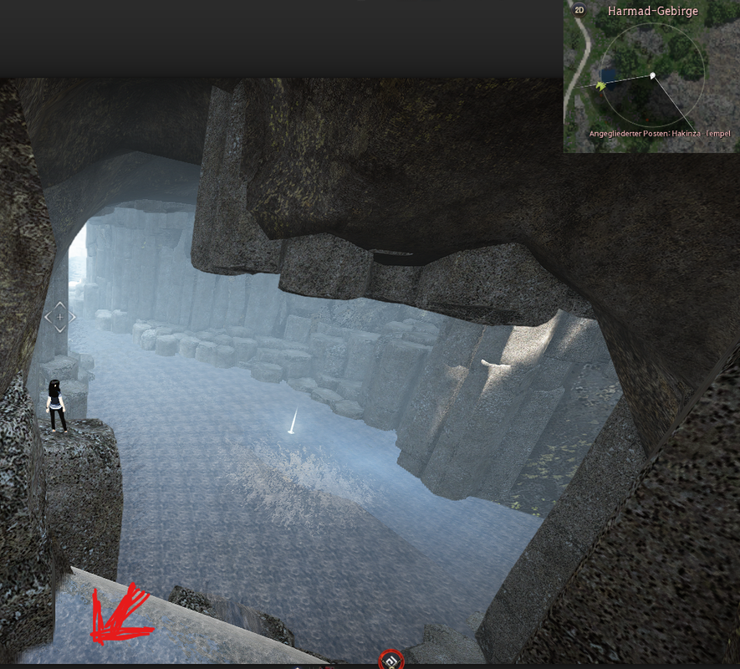Click the 'Angegliederter Posten: Hakinza-Tempel' label
Screen dimensions: 740x669
tap(660, 134)
